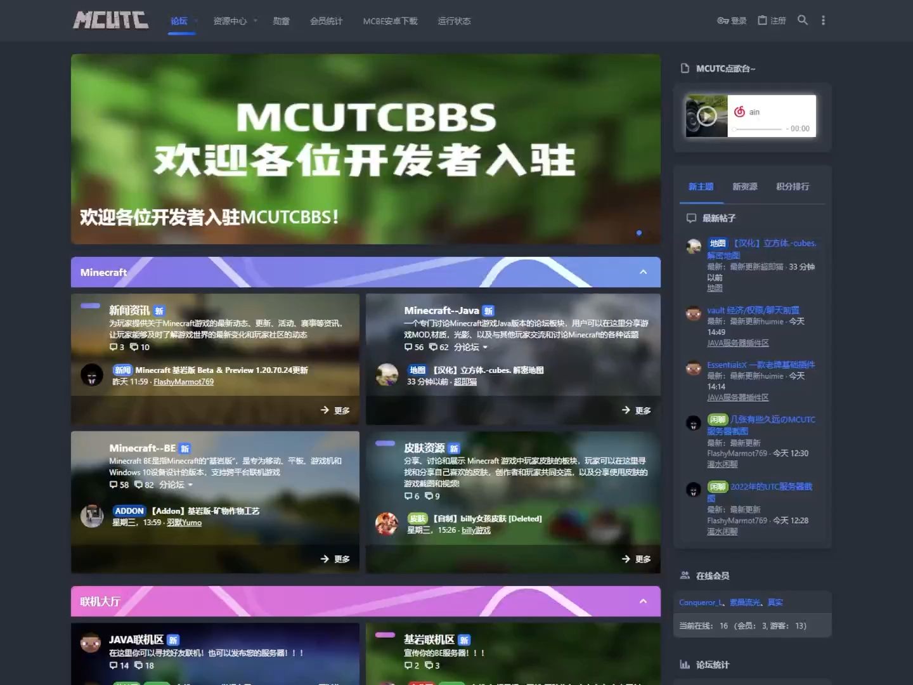Collapse the 联机大厅 category section
This screenshot has width=913, height=685.
pyautogui.click(x=643, y=601)
